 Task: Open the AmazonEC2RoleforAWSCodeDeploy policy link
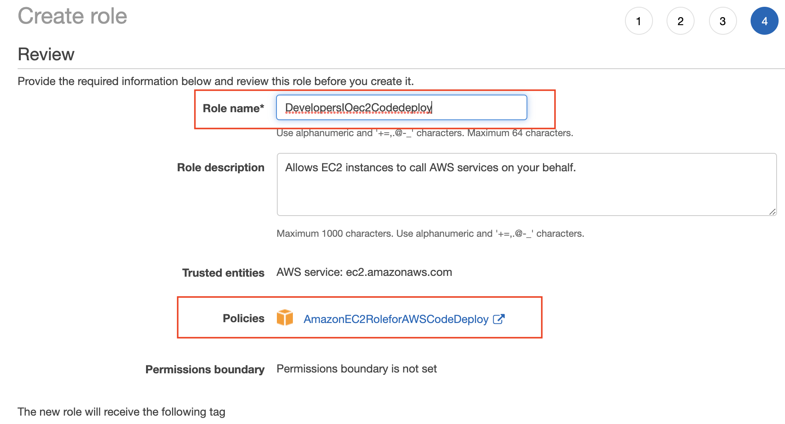tap(396, 319)
